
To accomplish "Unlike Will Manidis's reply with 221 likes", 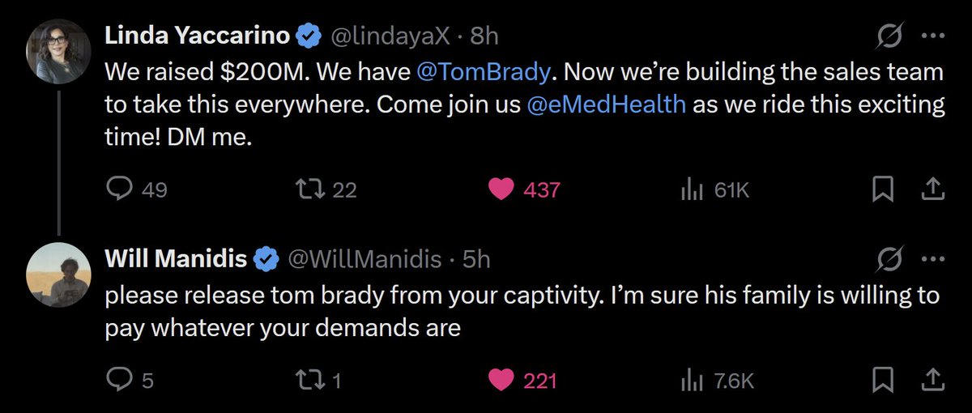I will coord(502,380).
